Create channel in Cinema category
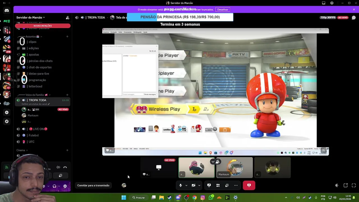Image resolution: width=359 pixels, height=202 pixels. pyautogui.click(x=67, y=150)
